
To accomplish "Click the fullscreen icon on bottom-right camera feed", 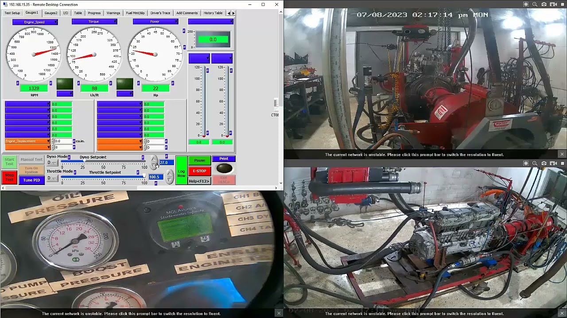I will 526,163.
